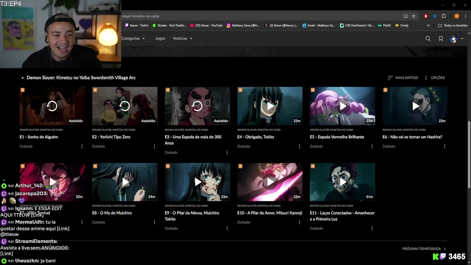Go to Próxima Temporada
Image resolution: width=471 pixels, height=265 pixels.
coord(424,249)
